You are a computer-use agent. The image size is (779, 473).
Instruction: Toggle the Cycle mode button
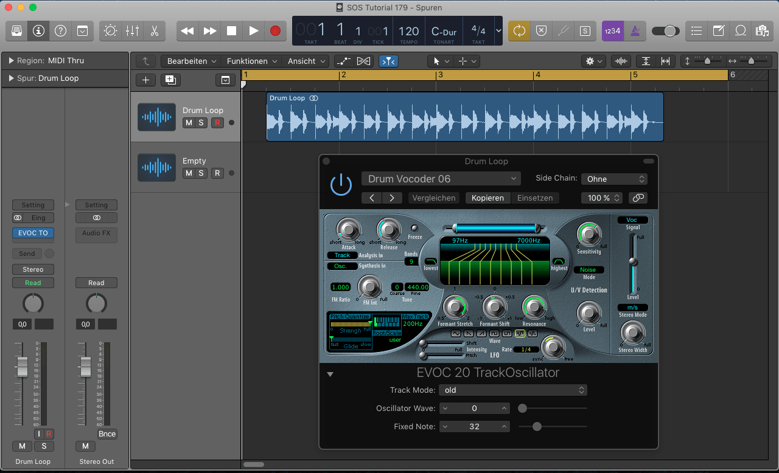point(519,30)
